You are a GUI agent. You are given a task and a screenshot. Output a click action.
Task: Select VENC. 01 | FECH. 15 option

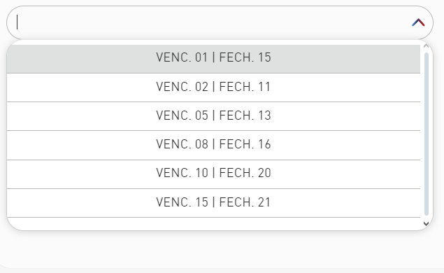pos(213,59)
